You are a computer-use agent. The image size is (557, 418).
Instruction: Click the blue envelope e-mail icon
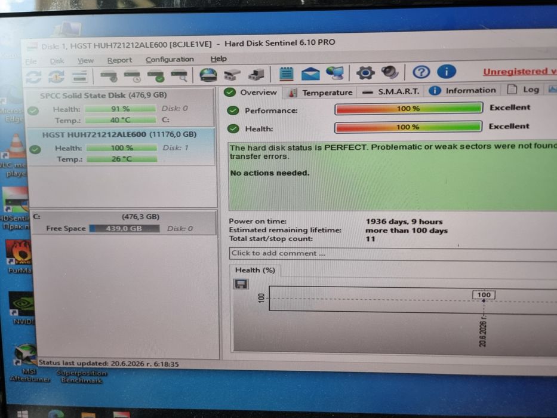[310, 74]
